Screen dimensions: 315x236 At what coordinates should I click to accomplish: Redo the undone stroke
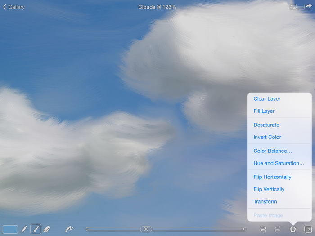[x=278, y=229]
